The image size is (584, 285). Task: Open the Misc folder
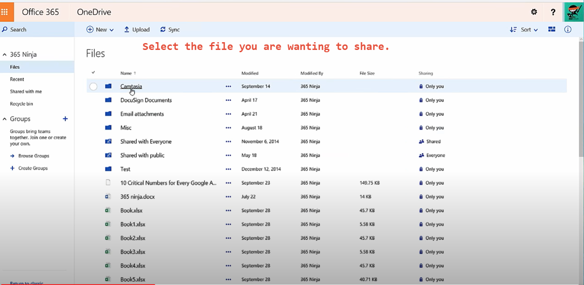coord(126,128)
